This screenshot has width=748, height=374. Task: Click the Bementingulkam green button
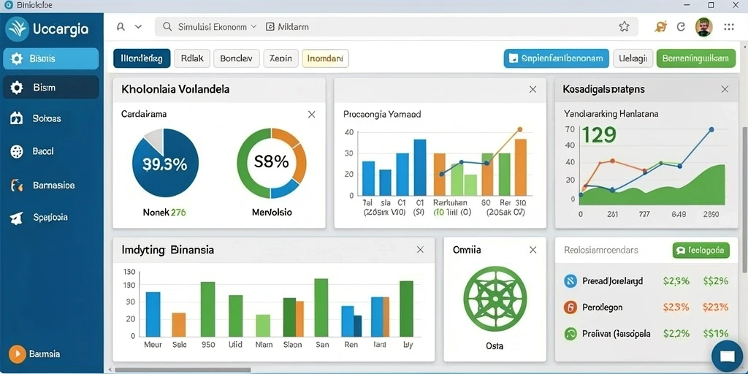click(x=696, y=58)
